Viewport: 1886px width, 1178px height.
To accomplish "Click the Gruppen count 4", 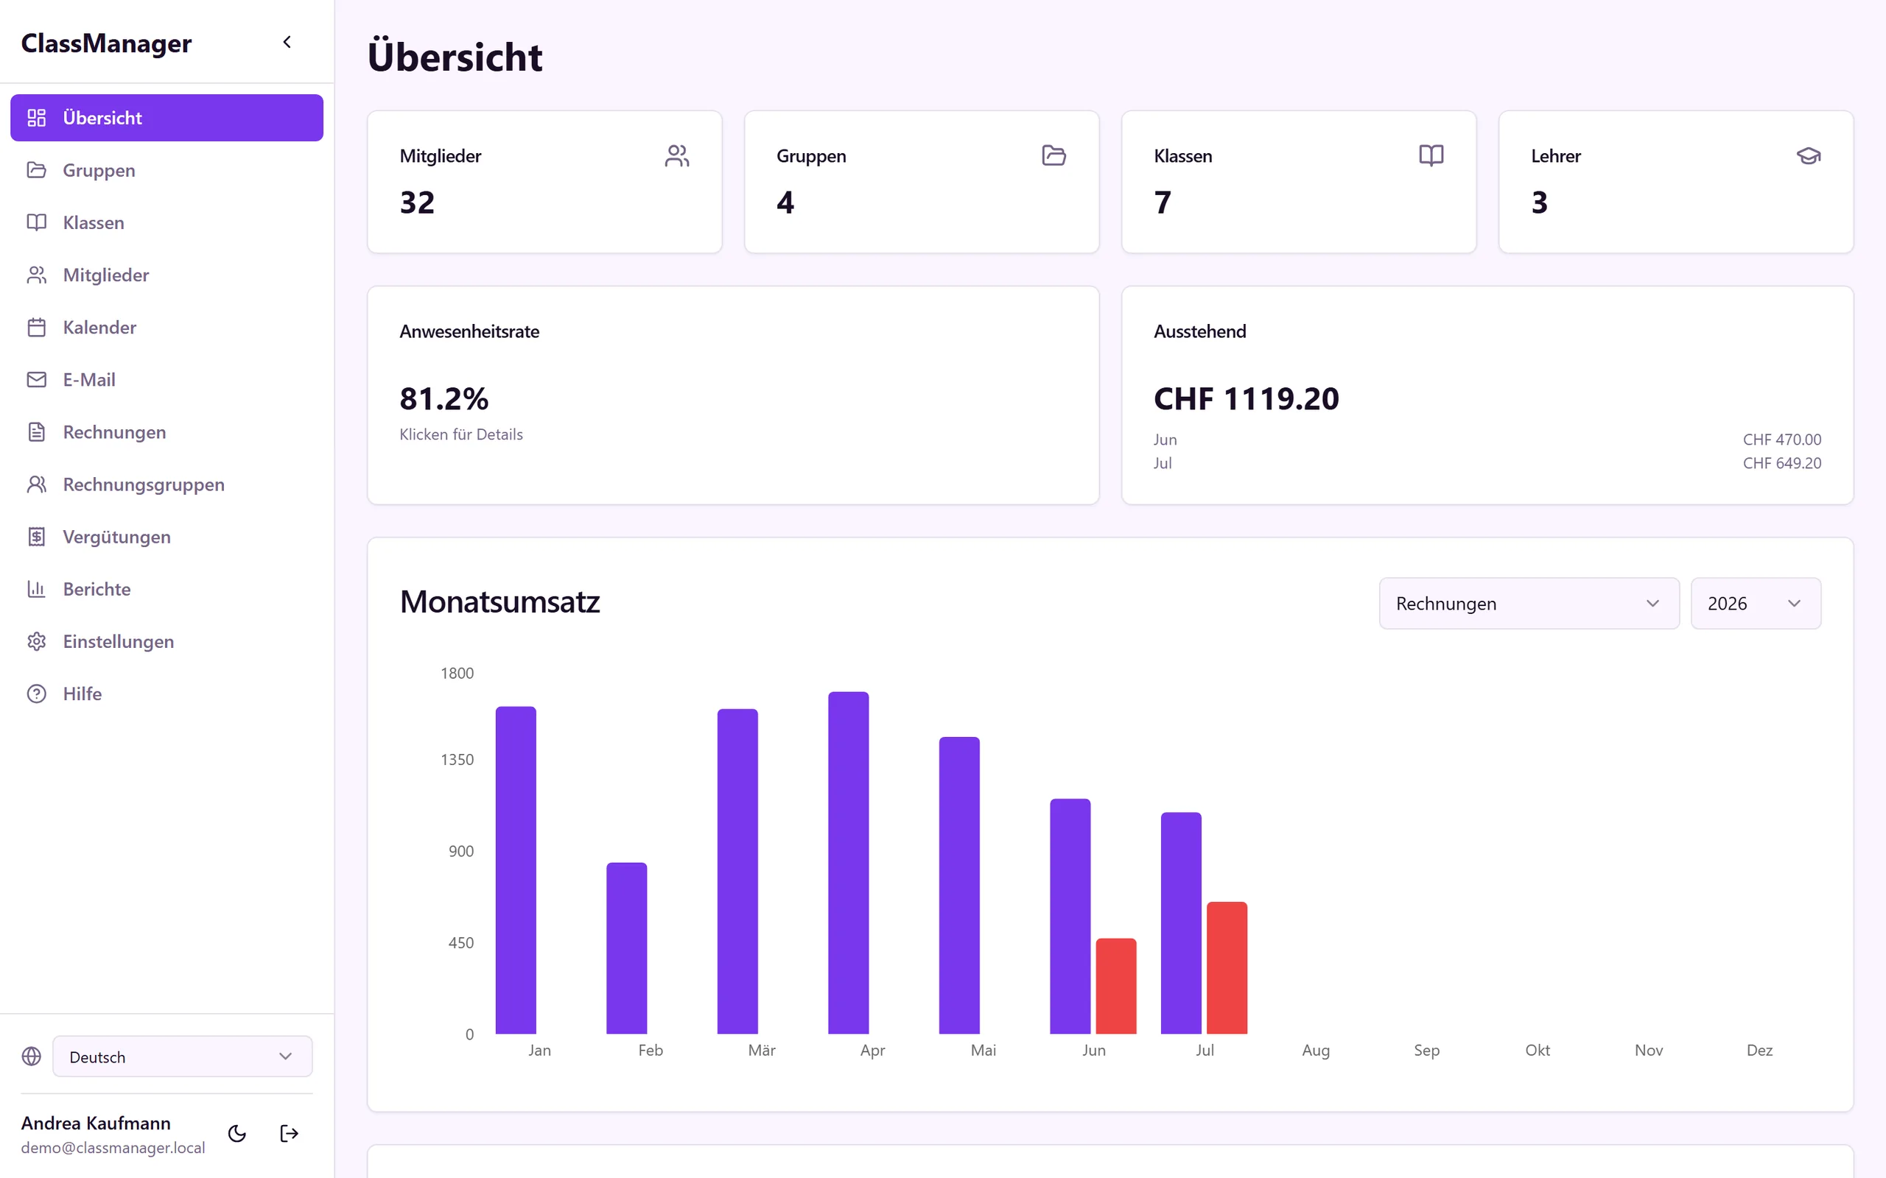I will tap(785, 202).
